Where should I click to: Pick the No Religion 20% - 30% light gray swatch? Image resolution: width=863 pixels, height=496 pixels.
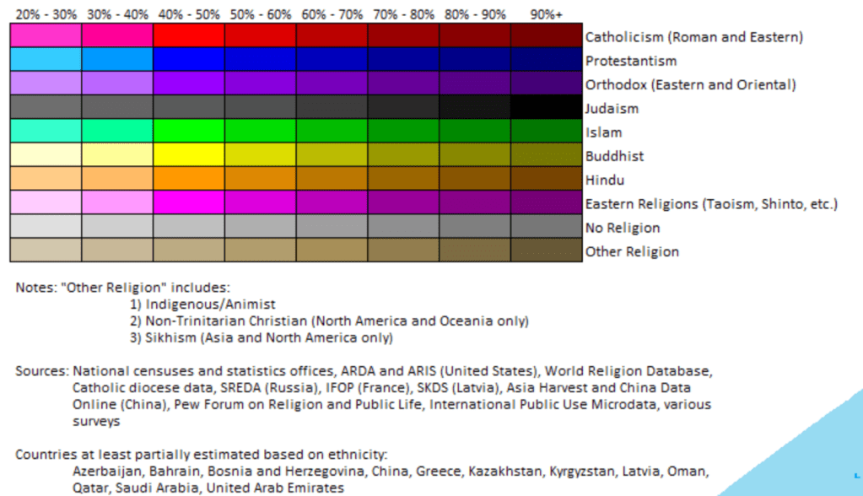pyautogui.click(x=46, y=227)
